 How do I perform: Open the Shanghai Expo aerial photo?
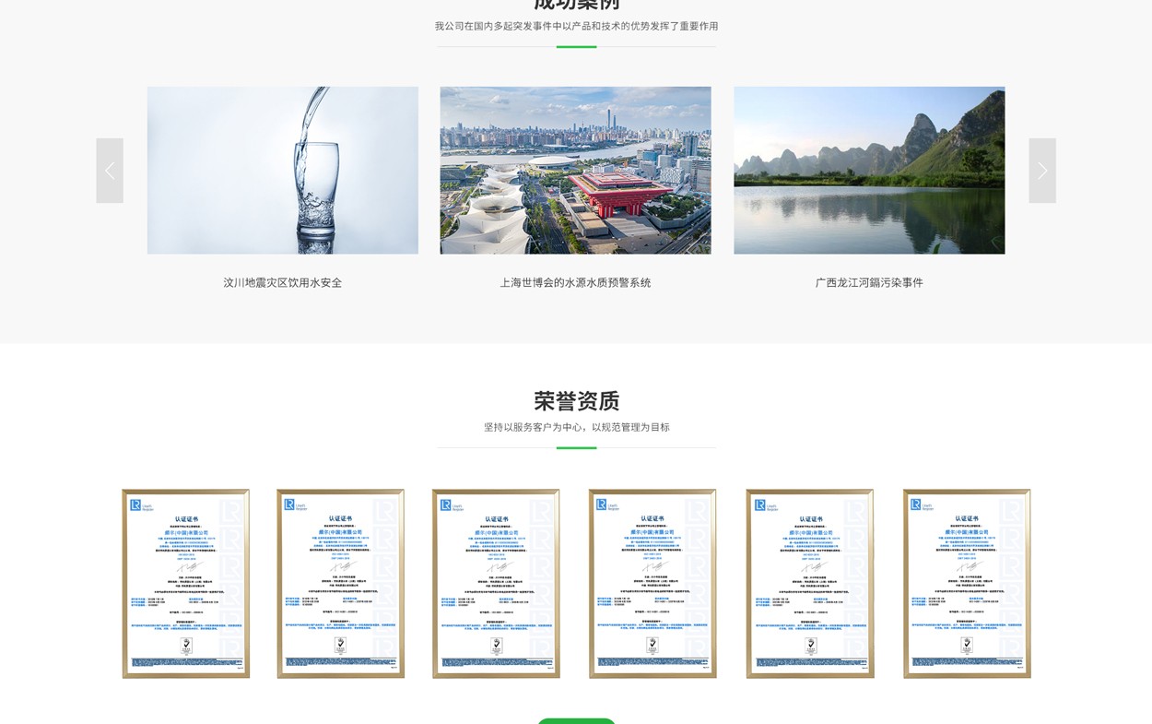[575, 171]
